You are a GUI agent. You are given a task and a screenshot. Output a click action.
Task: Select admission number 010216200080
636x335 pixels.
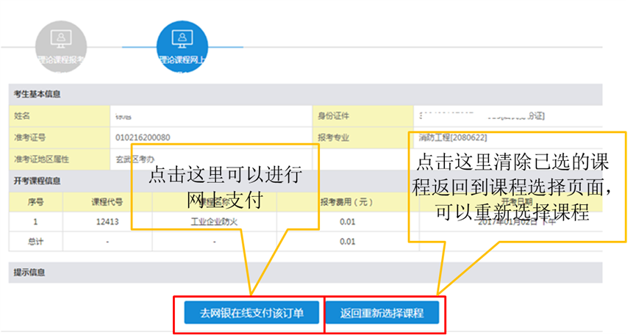(x=143, y=137)
